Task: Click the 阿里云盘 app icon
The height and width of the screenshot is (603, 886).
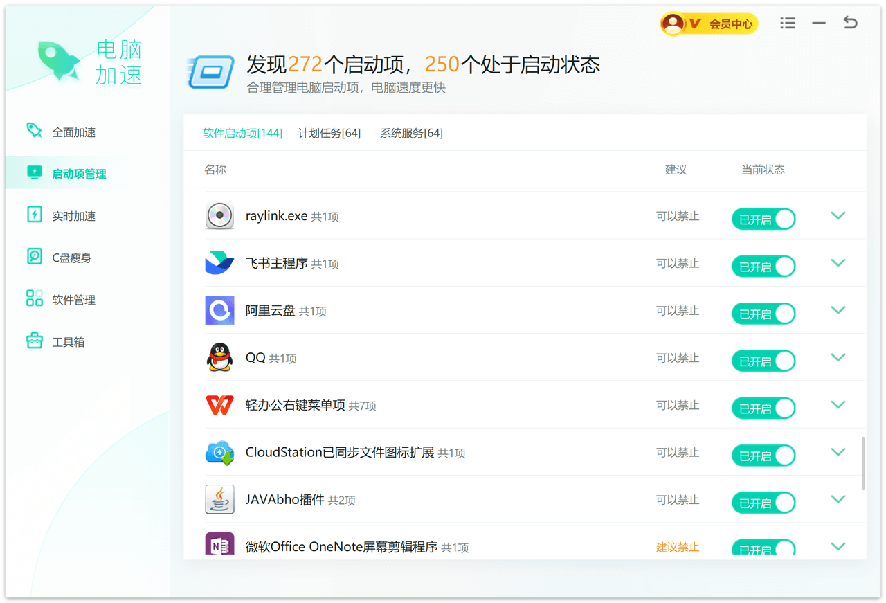Action: [x=219, y=311]
